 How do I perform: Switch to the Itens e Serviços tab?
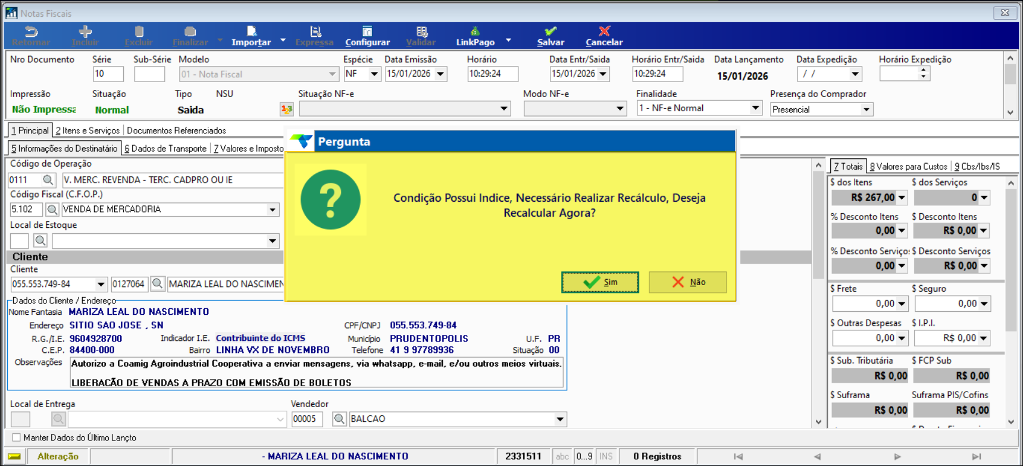[87, 130]
